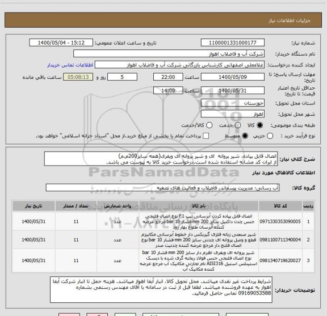Click the response deadline date 1400/05/09
327x316 pixels.
coord(233,77)
